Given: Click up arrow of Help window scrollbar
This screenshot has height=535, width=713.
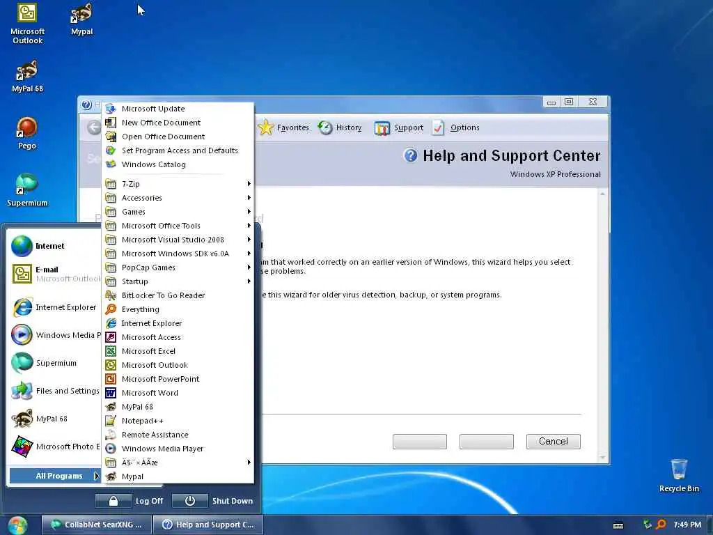Looking at the screenshot, I should click(602, 194).
